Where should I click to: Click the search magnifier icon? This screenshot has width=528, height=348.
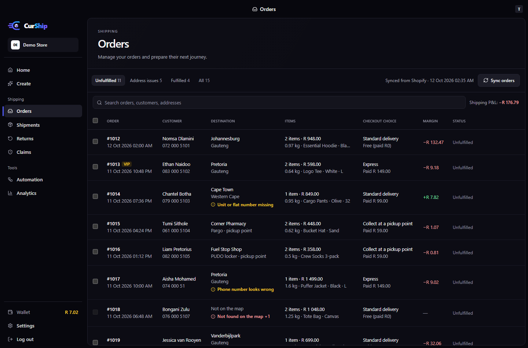[x=99, y=103]
